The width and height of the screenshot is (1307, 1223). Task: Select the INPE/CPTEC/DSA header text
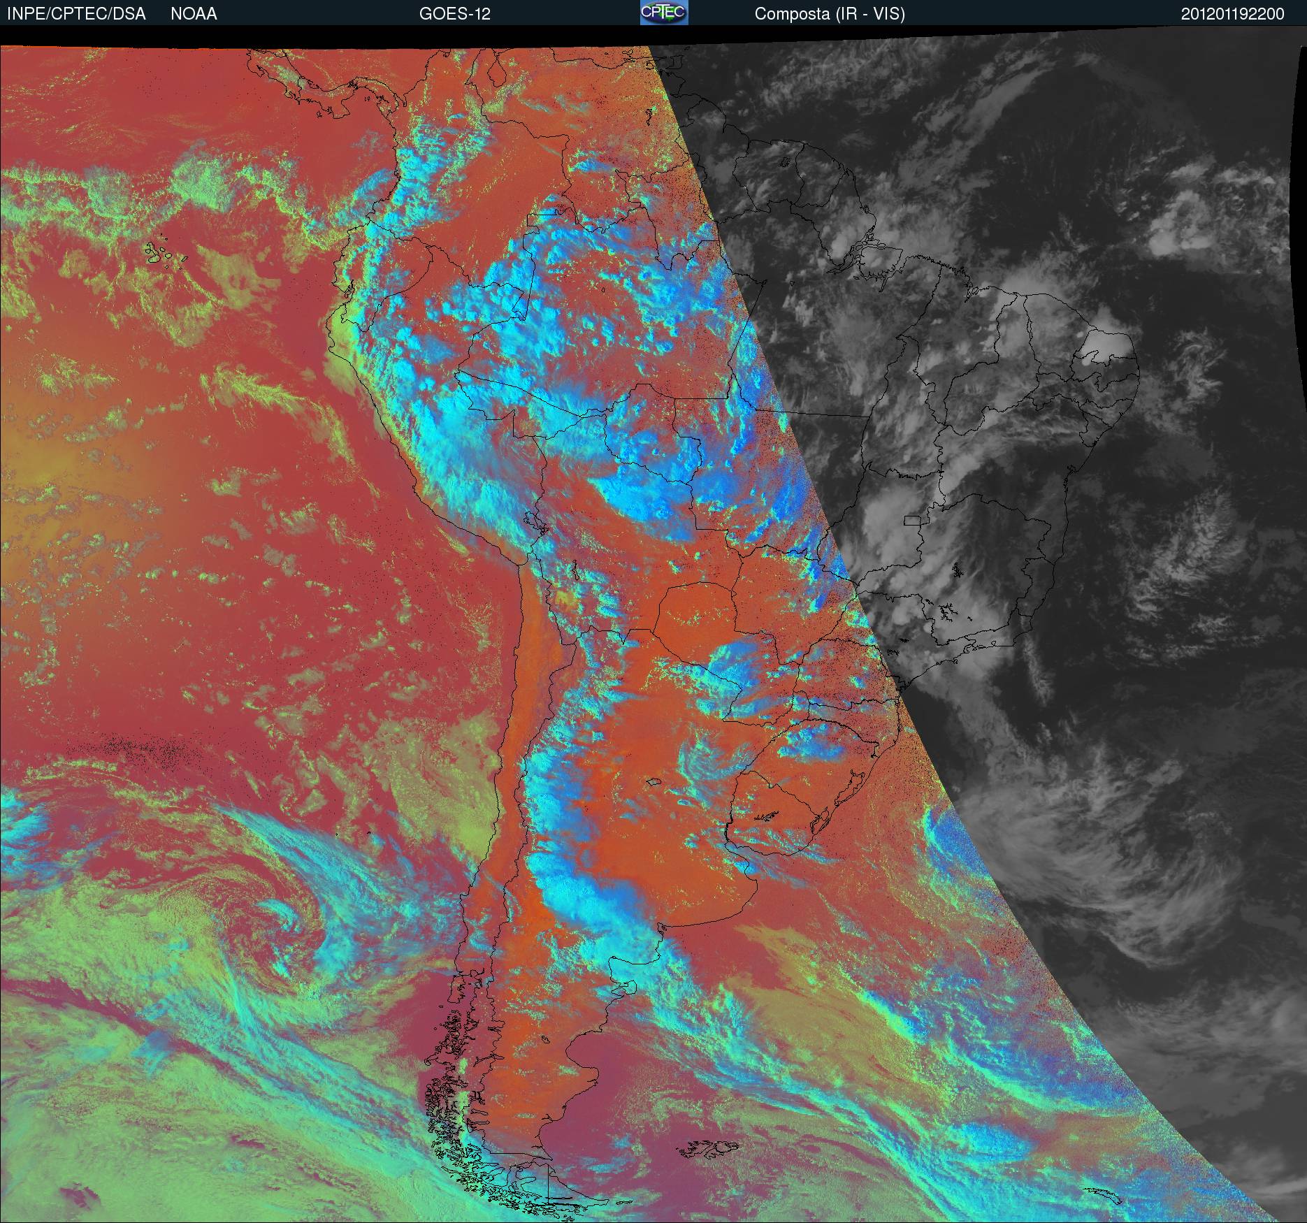[x=77, y=14]
